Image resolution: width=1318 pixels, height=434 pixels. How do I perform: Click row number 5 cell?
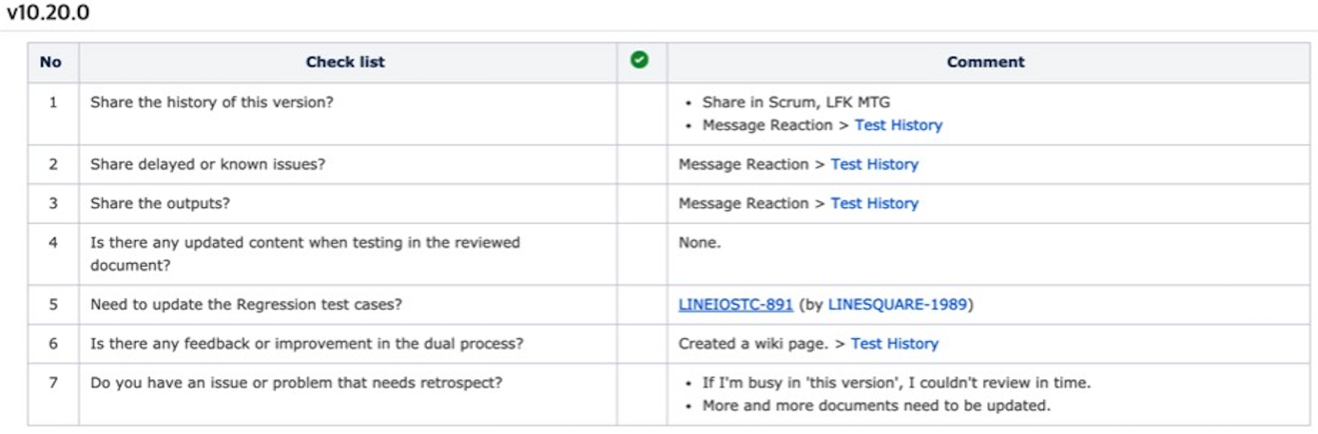pyautogui.click(x=53, y=305)
